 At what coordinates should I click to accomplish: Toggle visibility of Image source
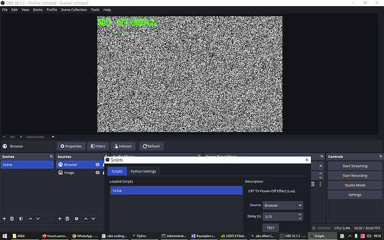tap(97, 173)
